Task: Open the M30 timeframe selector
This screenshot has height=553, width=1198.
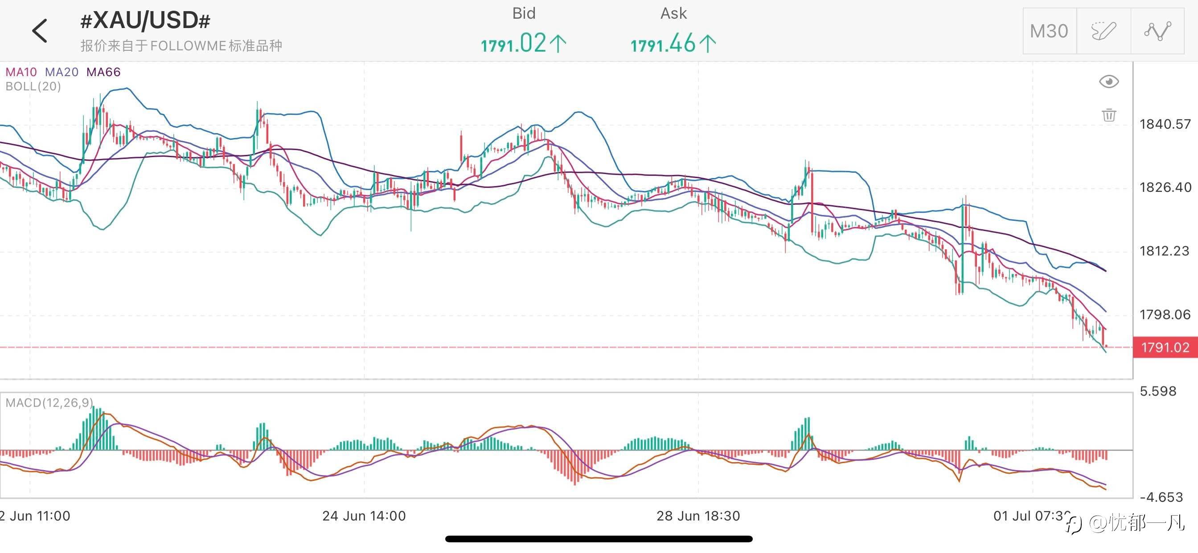Action: pos(1049,31)
